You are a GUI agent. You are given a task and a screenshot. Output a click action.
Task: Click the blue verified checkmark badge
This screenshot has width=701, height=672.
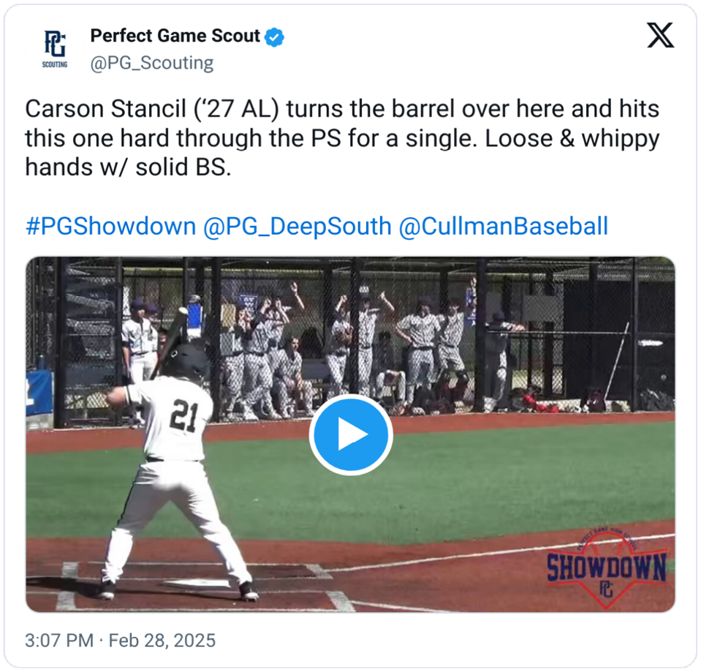coord(274,37)
